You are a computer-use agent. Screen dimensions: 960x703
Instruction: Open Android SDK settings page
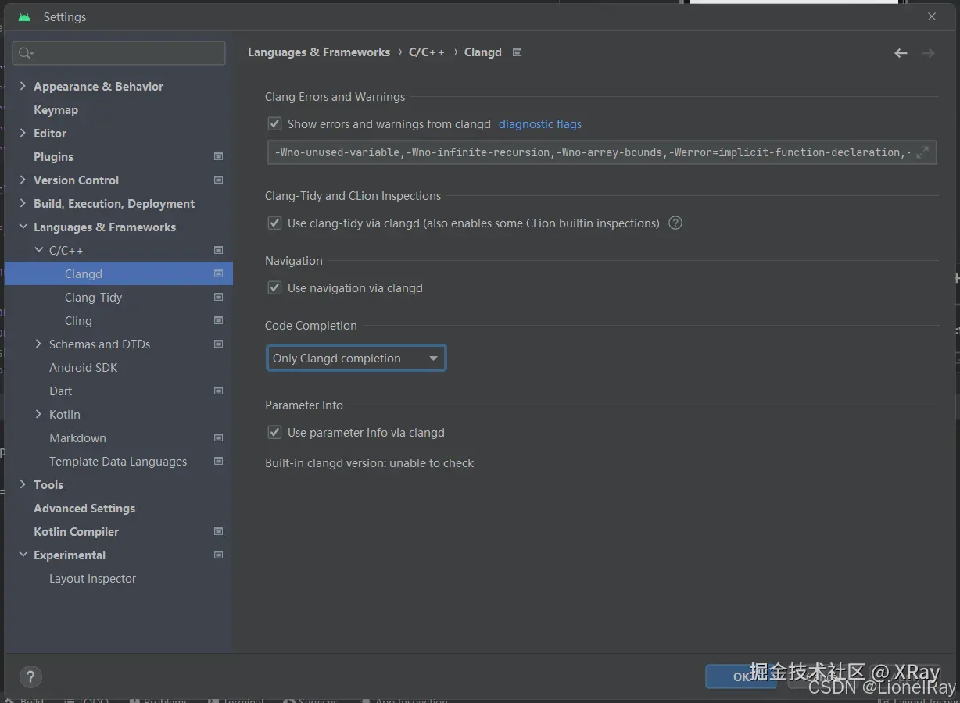point(83,367)
